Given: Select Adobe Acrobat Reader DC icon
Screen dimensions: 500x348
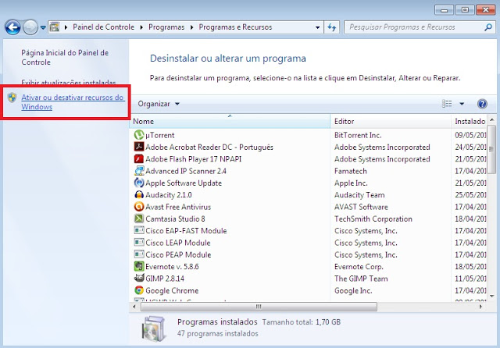Looking at the screenshot, I should click(139, 147).
